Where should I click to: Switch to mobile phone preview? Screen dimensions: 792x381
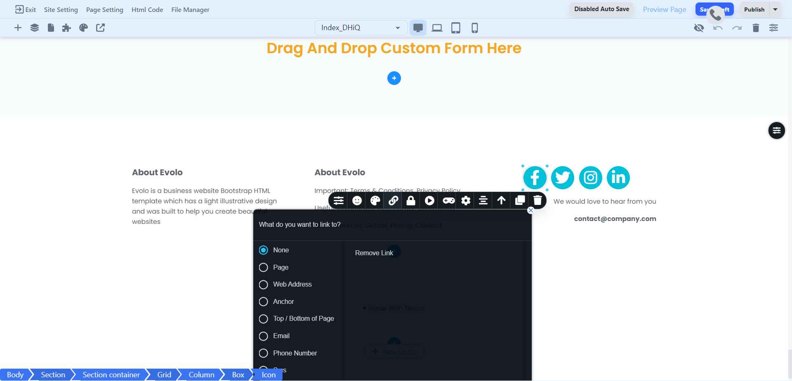474,28
